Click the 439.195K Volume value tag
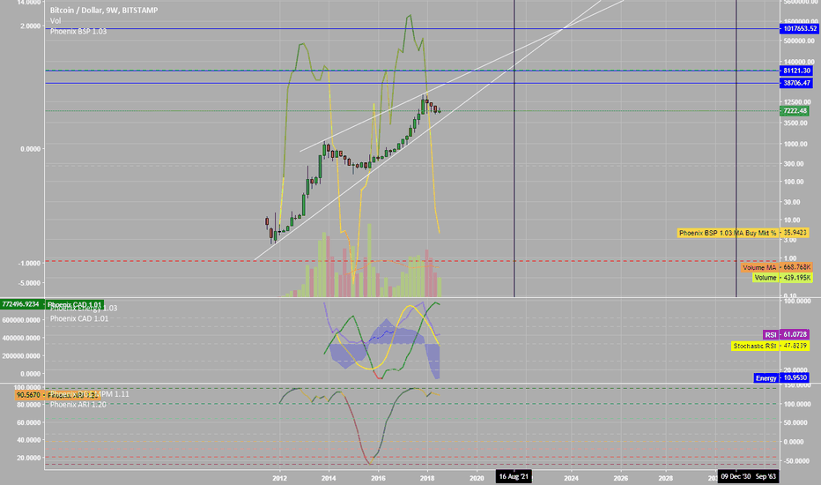 [x=796, y=278]
